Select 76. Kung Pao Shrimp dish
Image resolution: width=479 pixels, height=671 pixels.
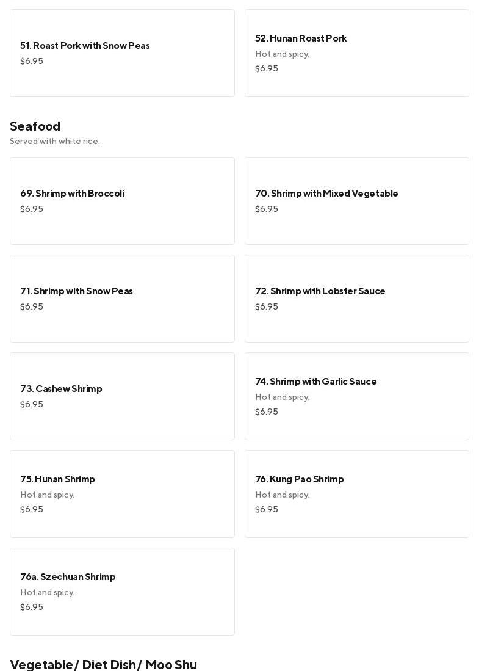click(356, 494)
